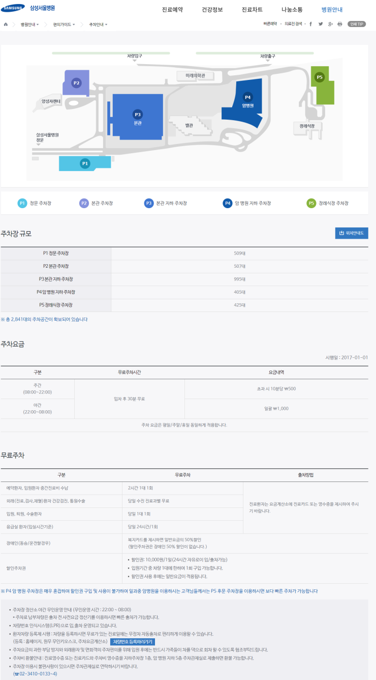Open the 나눔소통 main menu

292,10
